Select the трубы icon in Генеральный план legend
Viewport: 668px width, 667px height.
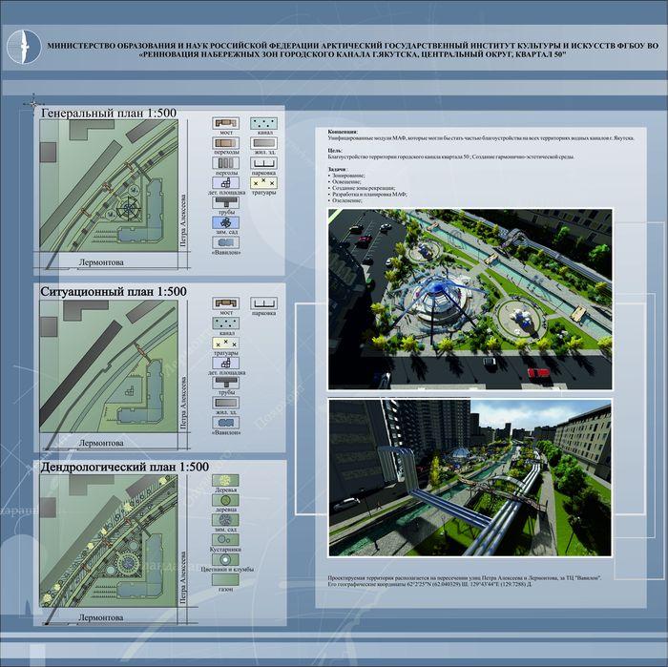point(225,202)
